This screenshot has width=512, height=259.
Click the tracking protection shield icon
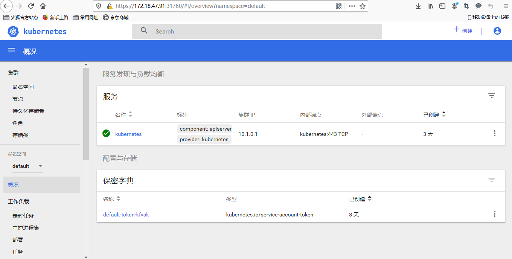[x=99, y=6]
